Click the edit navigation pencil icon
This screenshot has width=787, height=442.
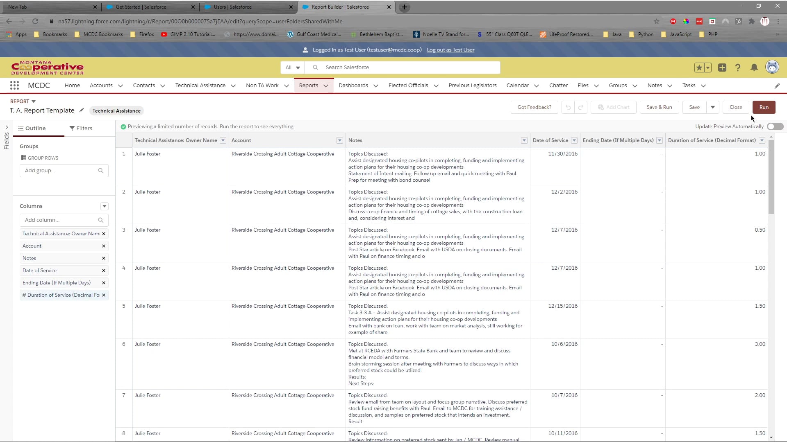pyautogui.click(x=777, y=86)
